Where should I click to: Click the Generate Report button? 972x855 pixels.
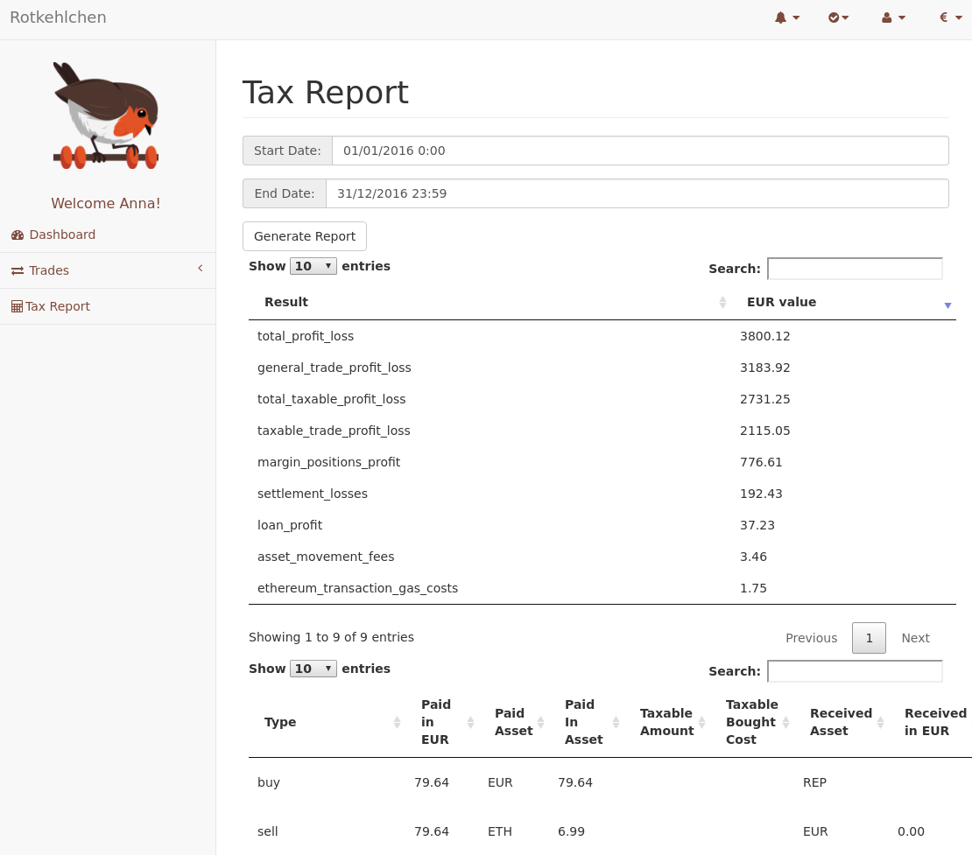tap(305, 236)
